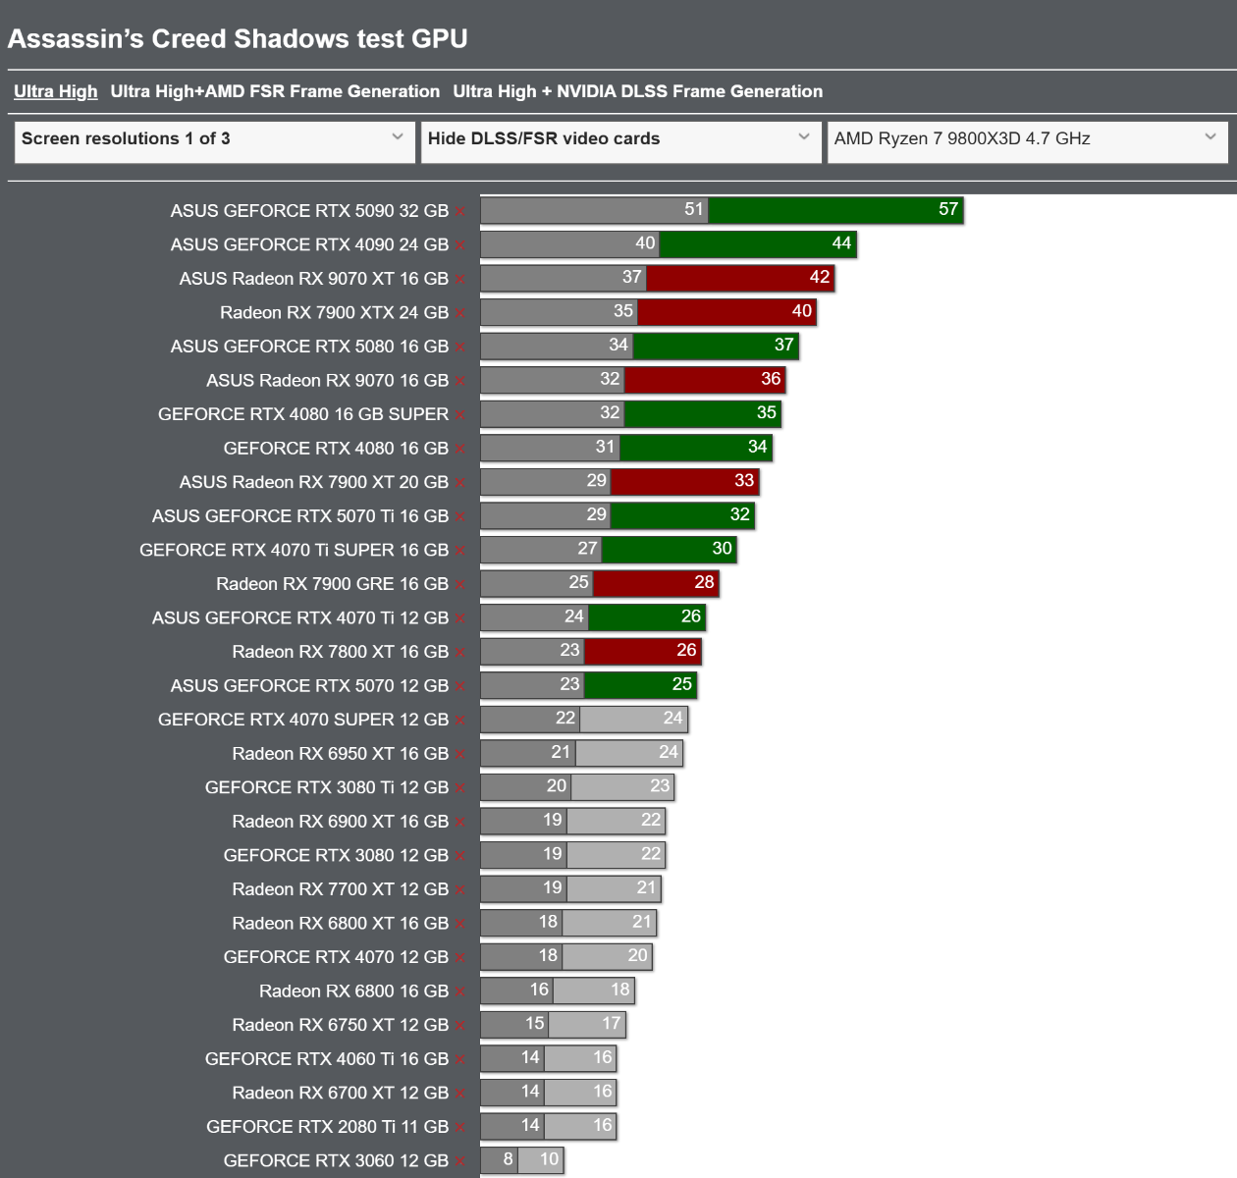The height and width of the screenshot is (1178, 1237).
Task: Remove ASUS Radeon RX 9070 16 GB with red X
Action: 459,381
